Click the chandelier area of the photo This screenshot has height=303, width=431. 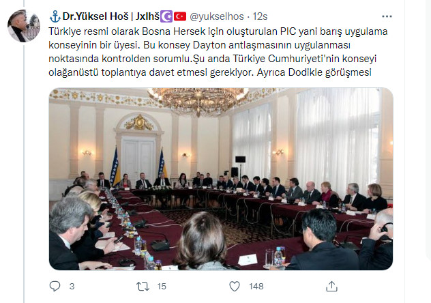[x=198, y=100]
